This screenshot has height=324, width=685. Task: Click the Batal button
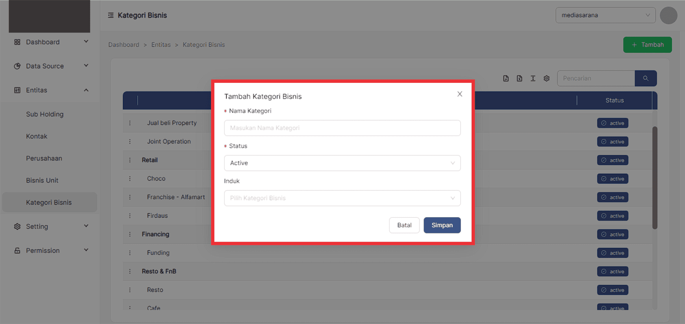[x=404, y=225]
